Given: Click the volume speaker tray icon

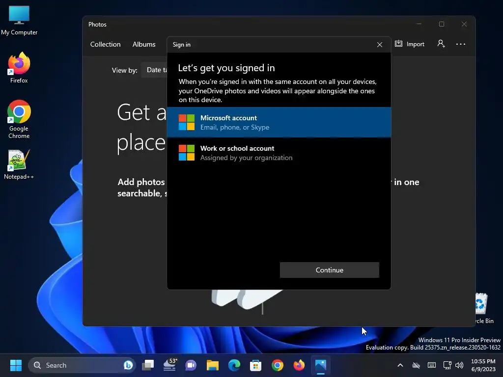Looking at the screenshot, I should pyautogui.click(x=459, y=365).
